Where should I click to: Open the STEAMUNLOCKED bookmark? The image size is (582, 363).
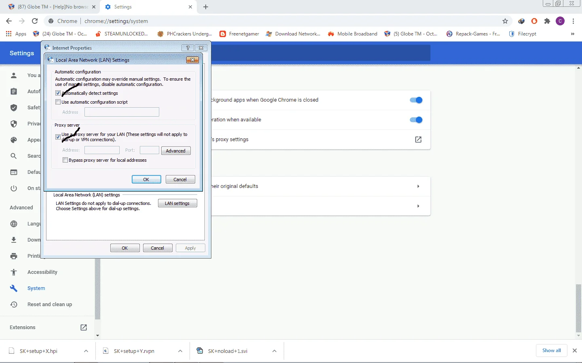122,34
